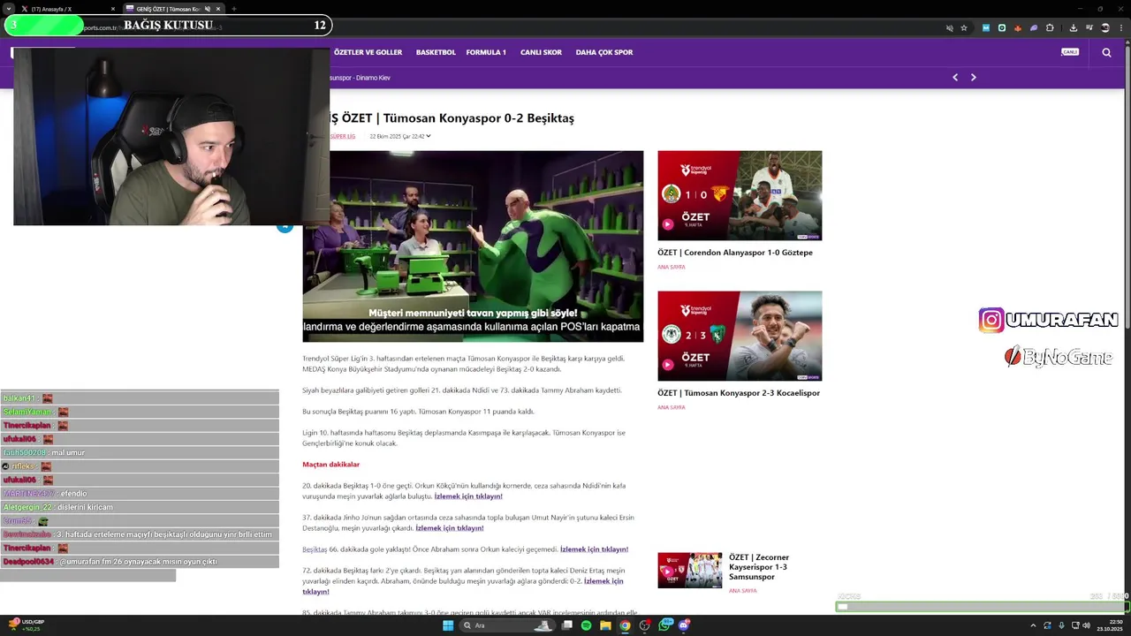This screenshot has width=1131, height=636.
Task: Open the Windows Start button
Action: click(448, 625)
